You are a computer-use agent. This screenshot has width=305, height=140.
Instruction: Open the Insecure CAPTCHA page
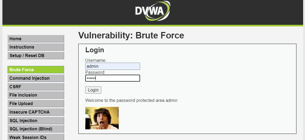point(36,112)
